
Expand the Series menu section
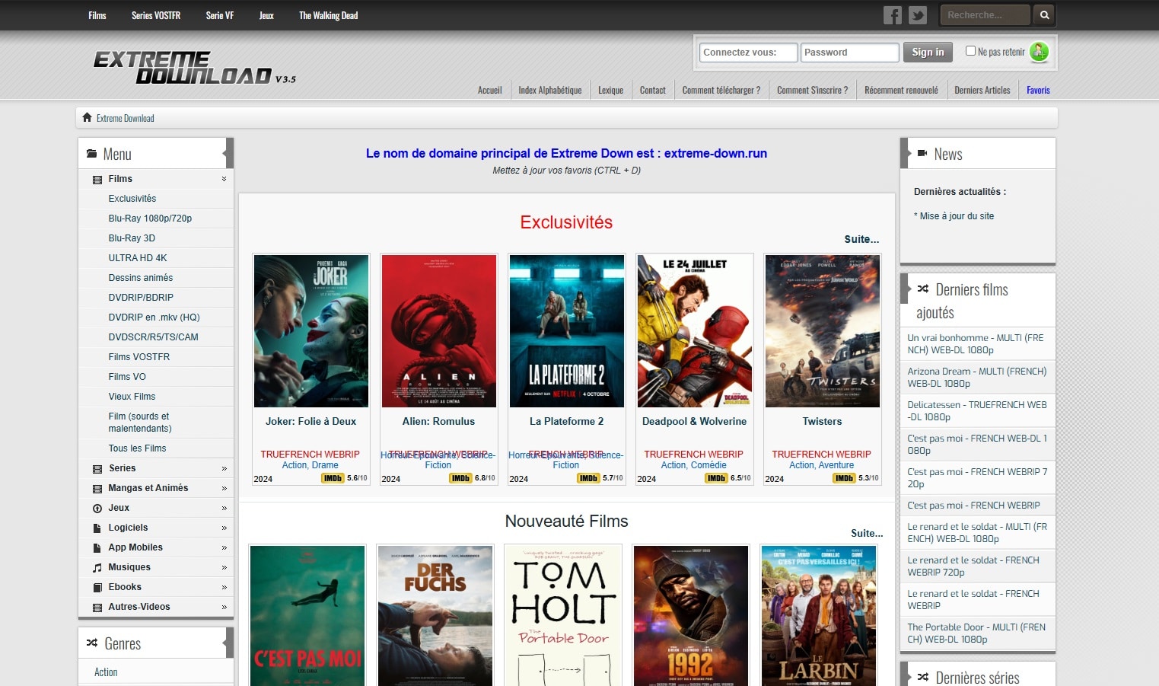pyautogui.click(x=224, y=469)
